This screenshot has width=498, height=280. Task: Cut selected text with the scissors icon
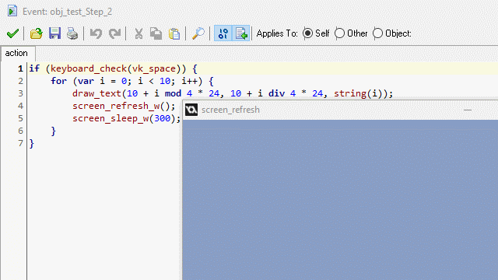(139, 33)
